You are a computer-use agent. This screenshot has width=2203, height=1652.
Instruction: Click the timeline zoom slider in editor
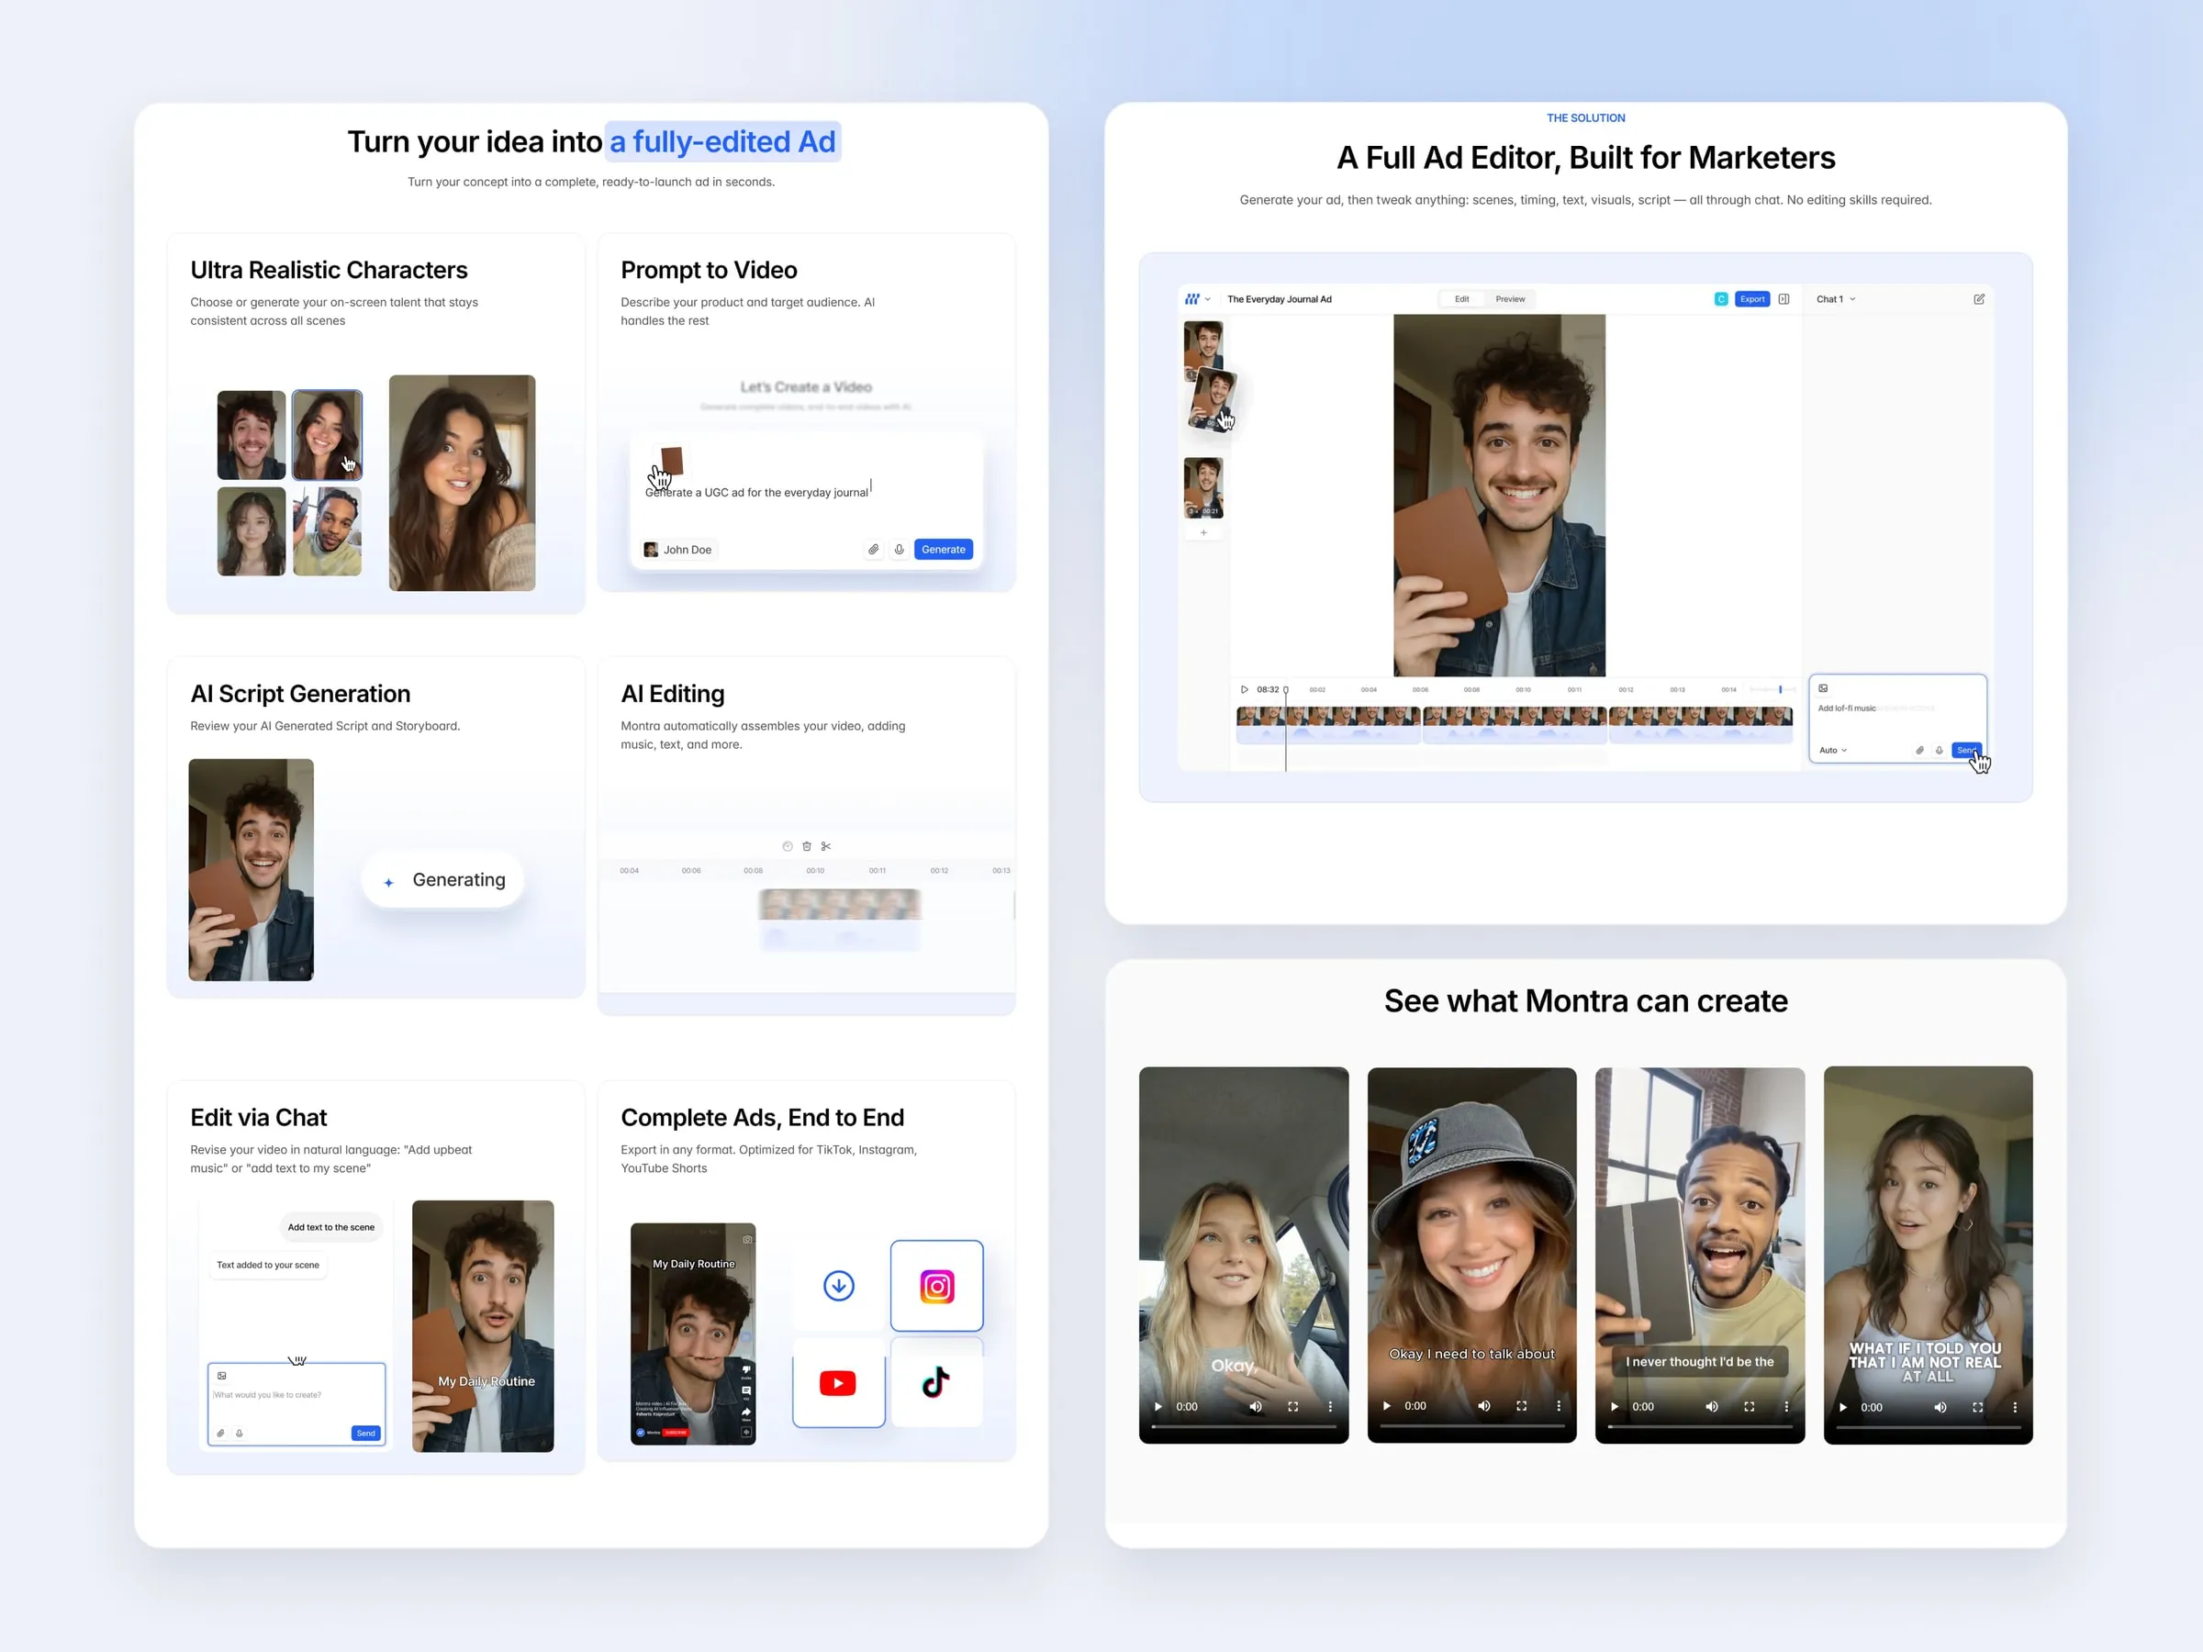tap(1773, 689)
